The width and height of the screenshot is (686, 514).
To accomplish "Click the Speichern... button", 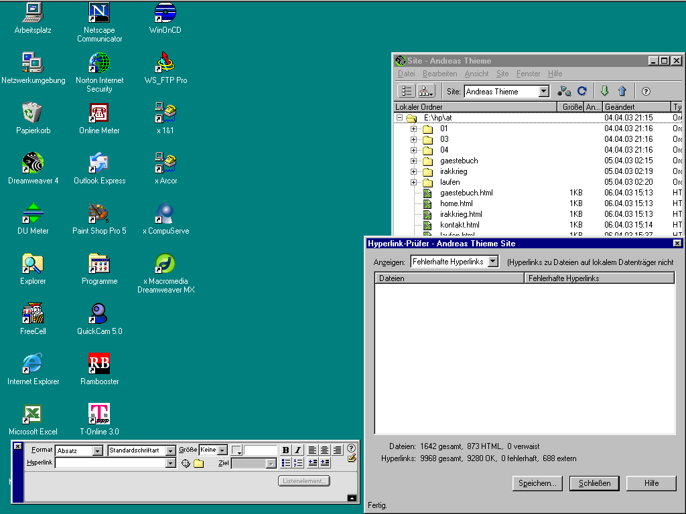I will (537, 483).
